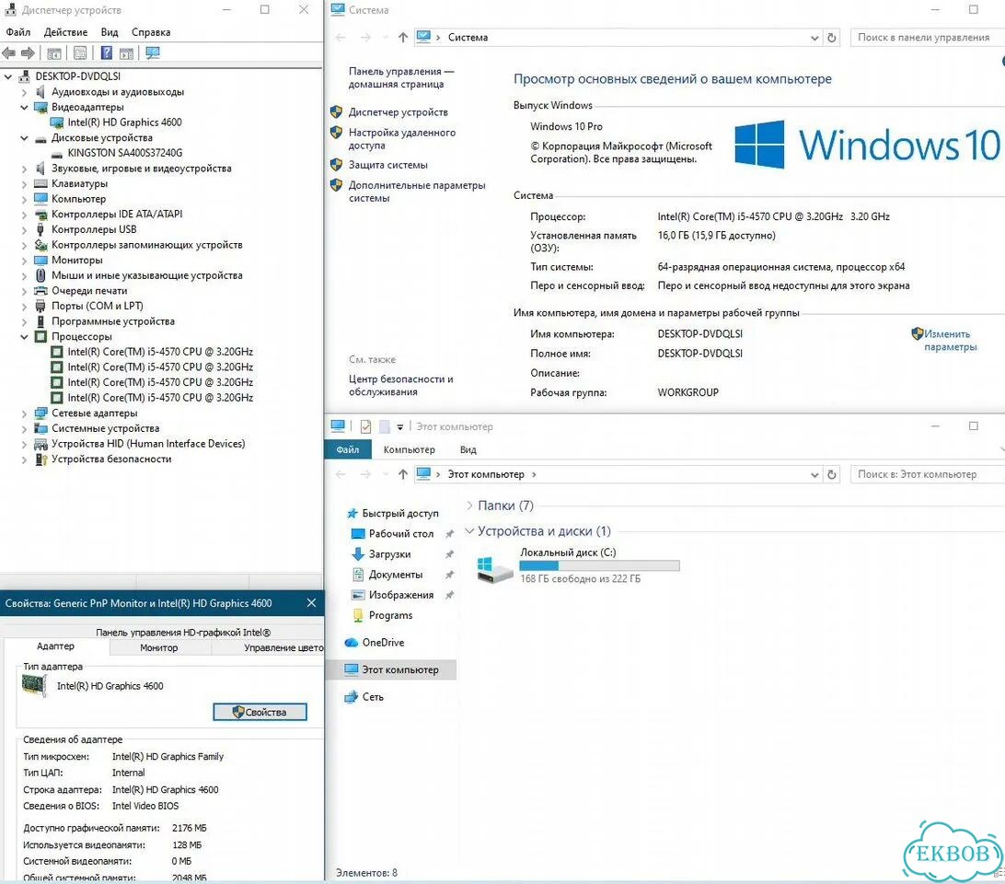Open Панель управления домашняя страница link
This screenshot has height=884, width=1005.
400,77
